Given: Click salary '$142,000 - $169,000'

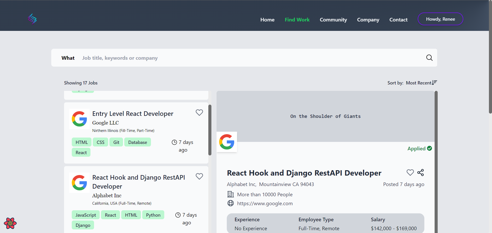Looking at the screenshot, I should [x=394, y=228].
